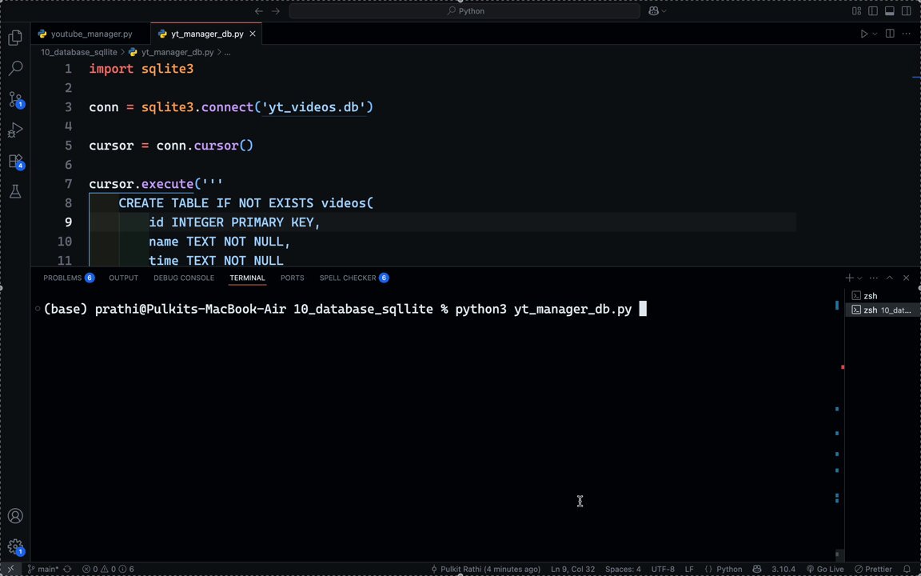Open notifications bell in status bar

907,569
